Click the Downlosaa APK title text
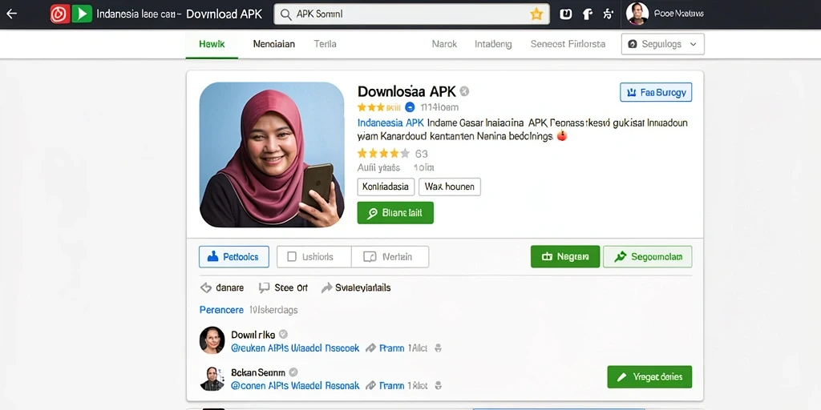 tap(406, 91)
